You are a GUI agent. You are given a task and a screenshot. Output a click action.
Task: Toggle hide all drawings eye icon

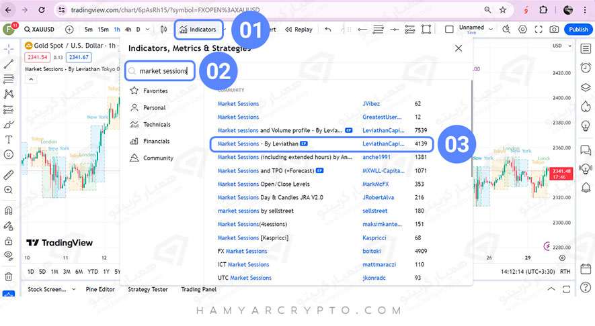point(9,256)
